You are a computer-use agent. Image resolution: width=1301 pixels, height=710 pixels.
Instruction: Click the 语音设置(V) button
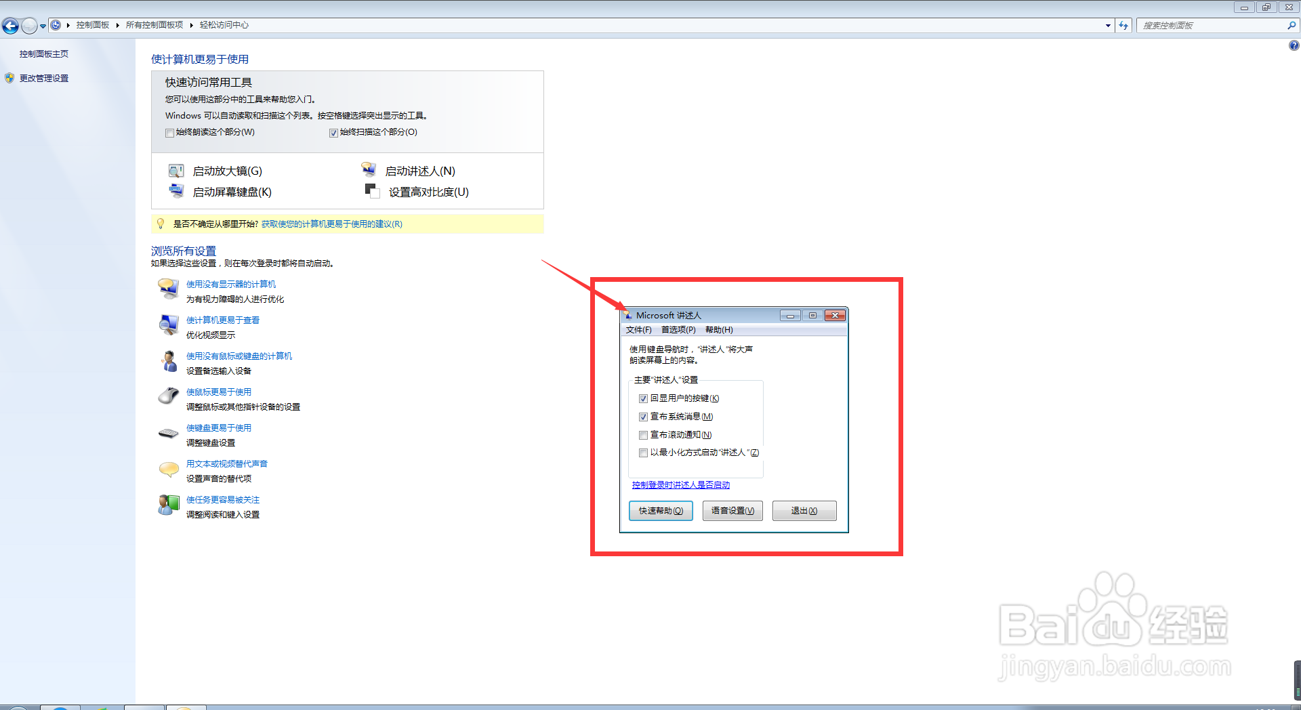coord(732,511)
